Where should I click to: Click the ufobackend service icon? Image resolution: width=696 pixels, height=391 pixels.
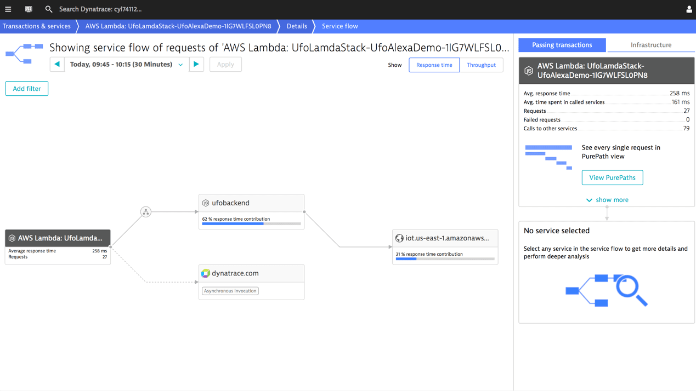coord(206,203)
